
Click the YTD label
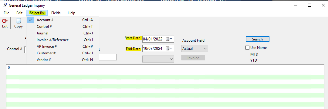254,60
